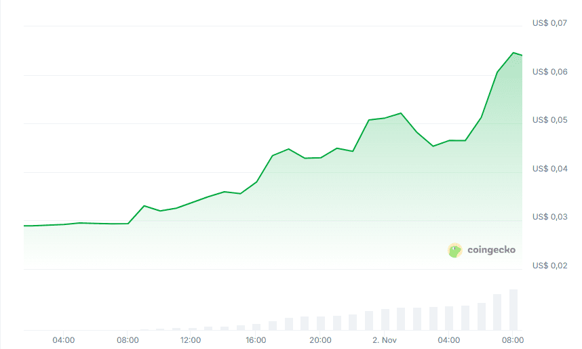The image size is (582, 349).
Task: Select the US$ 0,02 price axis label
Action: [x=549, y=266]
